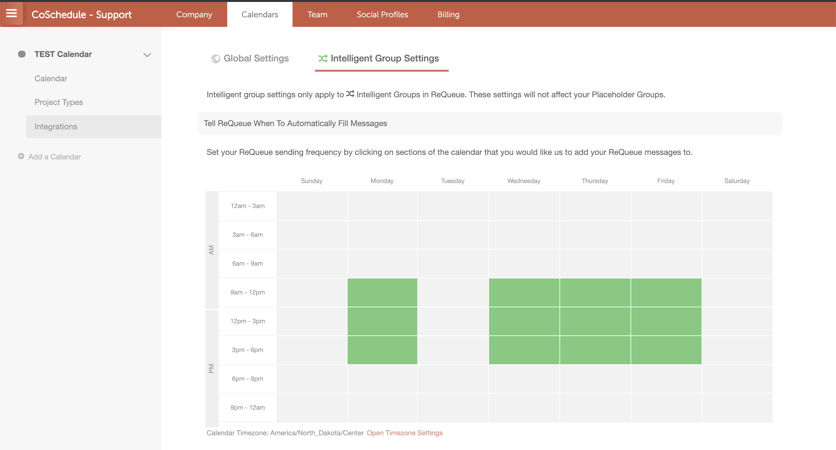Click the Tuesday column header
This screenshot has height=450, width=836.
point(453,181)
